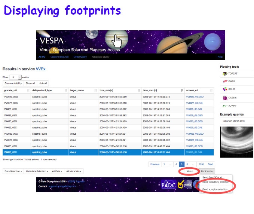Screen dimensions: 254x214
Task: Go to Previous results page
Action: pos(155,164)
